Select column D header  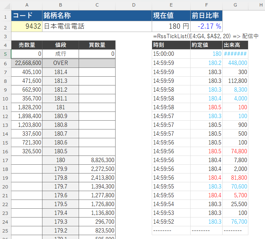click(x=134, y=5)
